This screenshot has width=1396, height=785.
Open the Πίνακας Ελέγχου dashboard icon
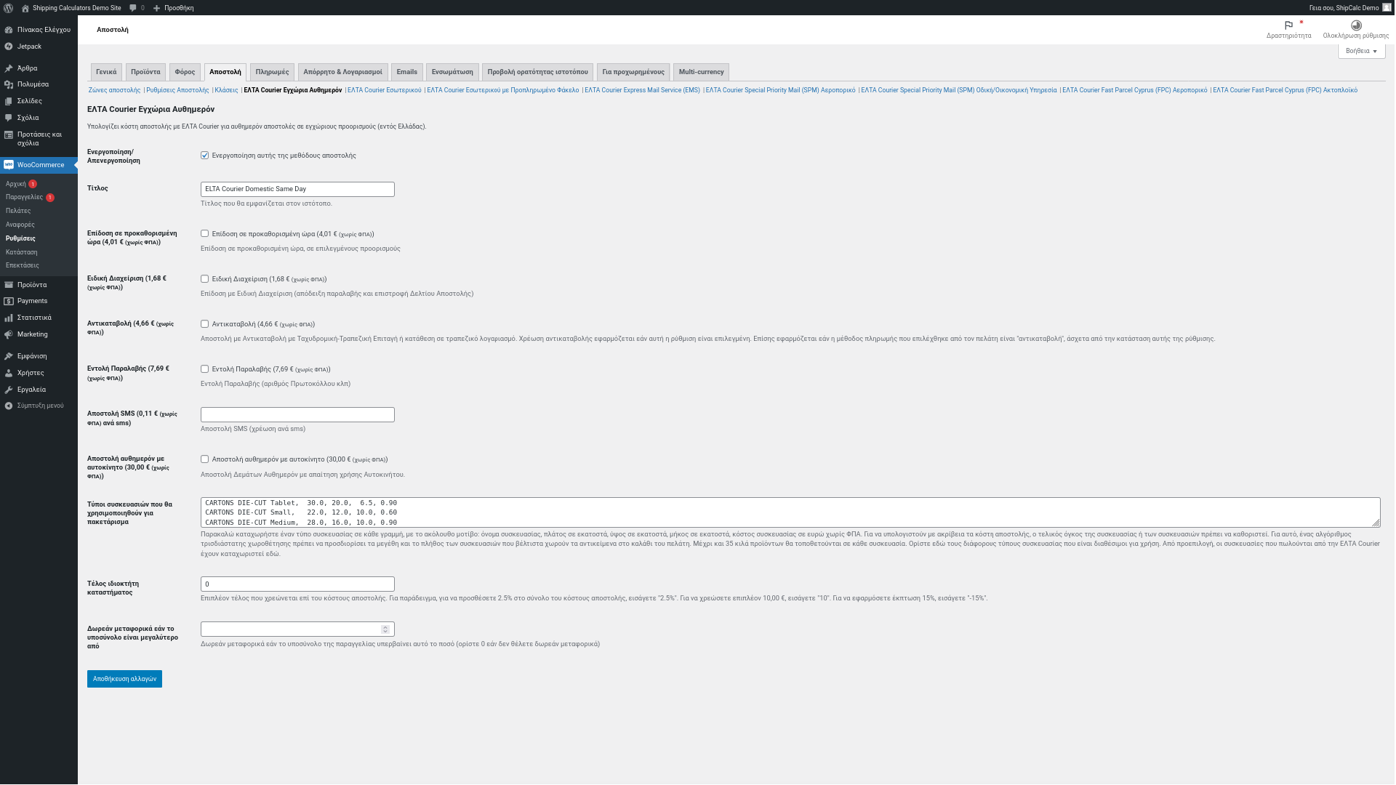tap(9, 30)
